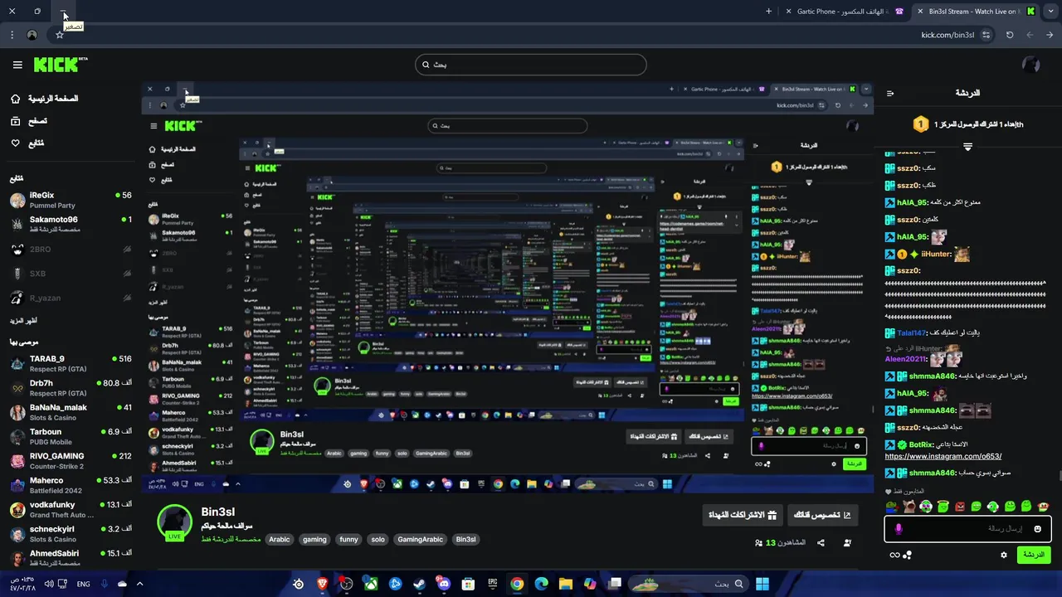The width and height of the screenshot is (1062, 597).
Task: Click the three-dots points icon below chat
Action: [907, 556]
